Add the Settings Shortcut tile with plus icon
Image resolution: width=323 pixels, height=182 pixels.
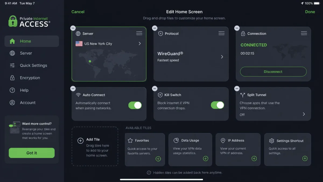305,159
